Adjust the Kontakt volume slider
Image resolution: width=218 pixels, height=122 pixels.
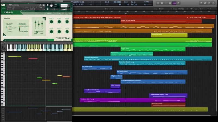65,9
